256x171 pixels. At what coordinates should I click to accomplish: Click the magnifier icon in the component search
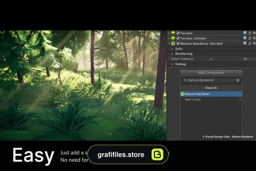(x=185, y=80)
